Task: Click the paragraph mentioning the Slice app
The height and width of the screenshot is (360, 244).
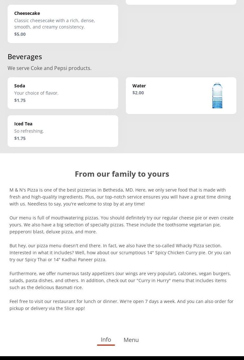Action: pos(121,305)
